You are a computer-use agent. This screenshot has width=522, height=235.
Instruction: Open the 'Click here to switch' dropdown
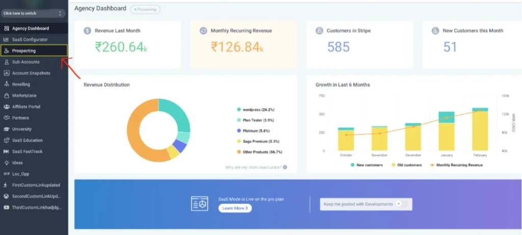[33, 13]
